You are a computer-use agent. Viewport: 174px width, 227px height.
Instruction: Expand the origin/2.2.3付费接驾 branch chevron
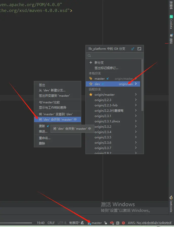pyautogui.click(x=136, y=110)
